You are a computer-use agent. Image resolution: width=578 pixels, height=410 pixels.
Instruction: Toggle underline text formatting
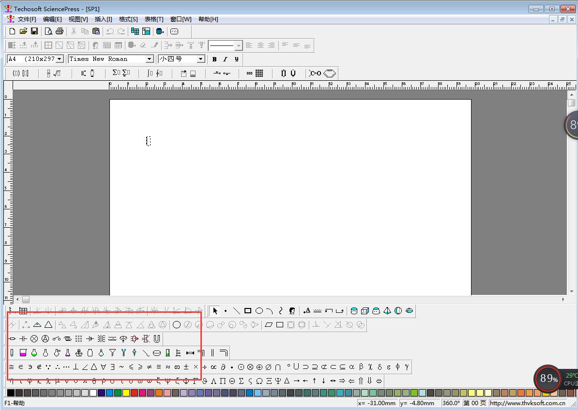point(236,59)
